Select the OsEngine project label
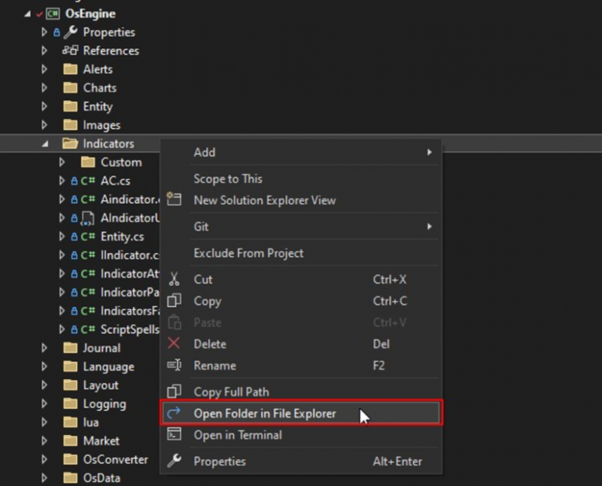This screenshot has width=602, height=486. (90, 14)
